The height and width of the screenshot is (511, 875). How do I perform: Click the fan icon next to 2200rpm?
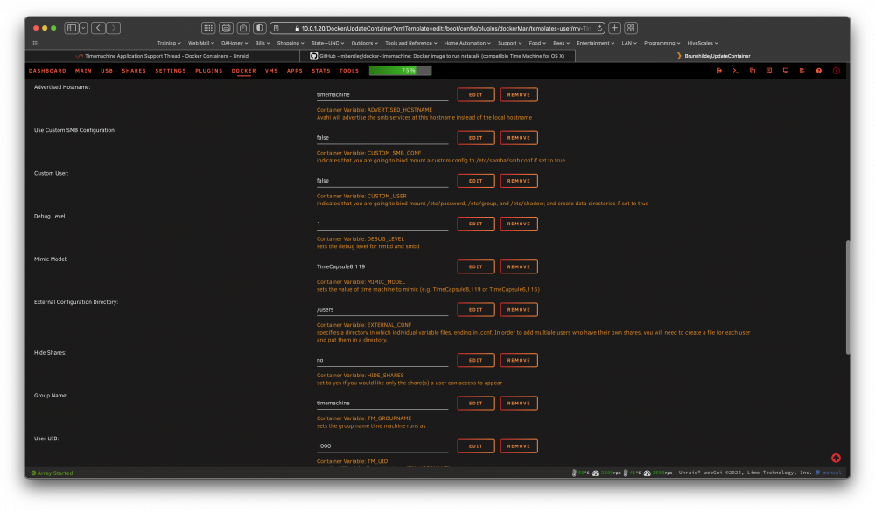pos(595,473)
